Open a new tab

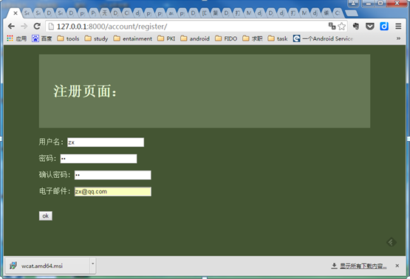(x=352, y=13)
